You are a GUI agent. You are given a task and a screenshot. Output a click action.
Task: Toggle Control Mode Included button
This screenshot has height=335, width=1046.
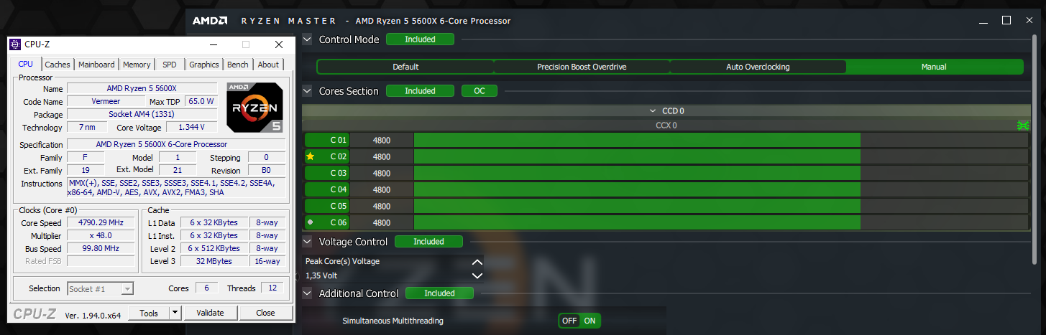(x=420, y=39)
